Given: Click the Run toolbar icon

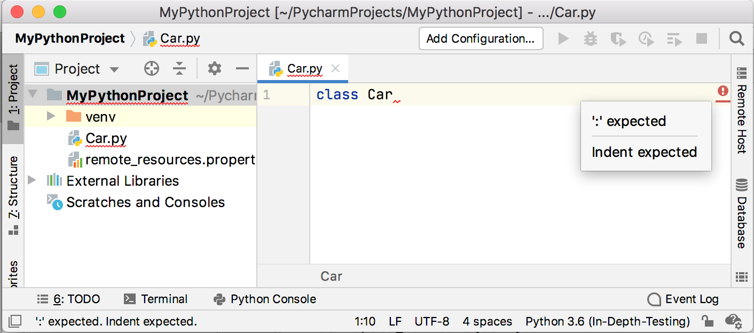Looking at the screenshot, I should 563,38.
